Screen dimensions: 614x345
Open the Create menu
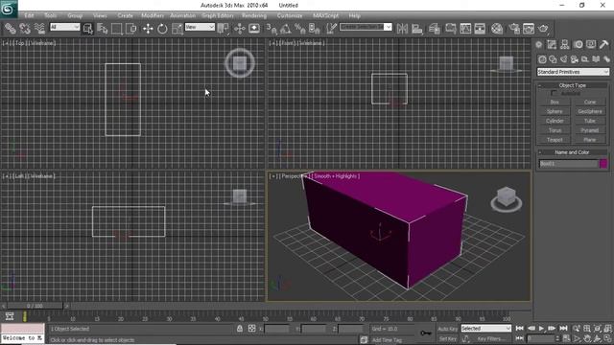pyautogui.click(x=125, y=15)
